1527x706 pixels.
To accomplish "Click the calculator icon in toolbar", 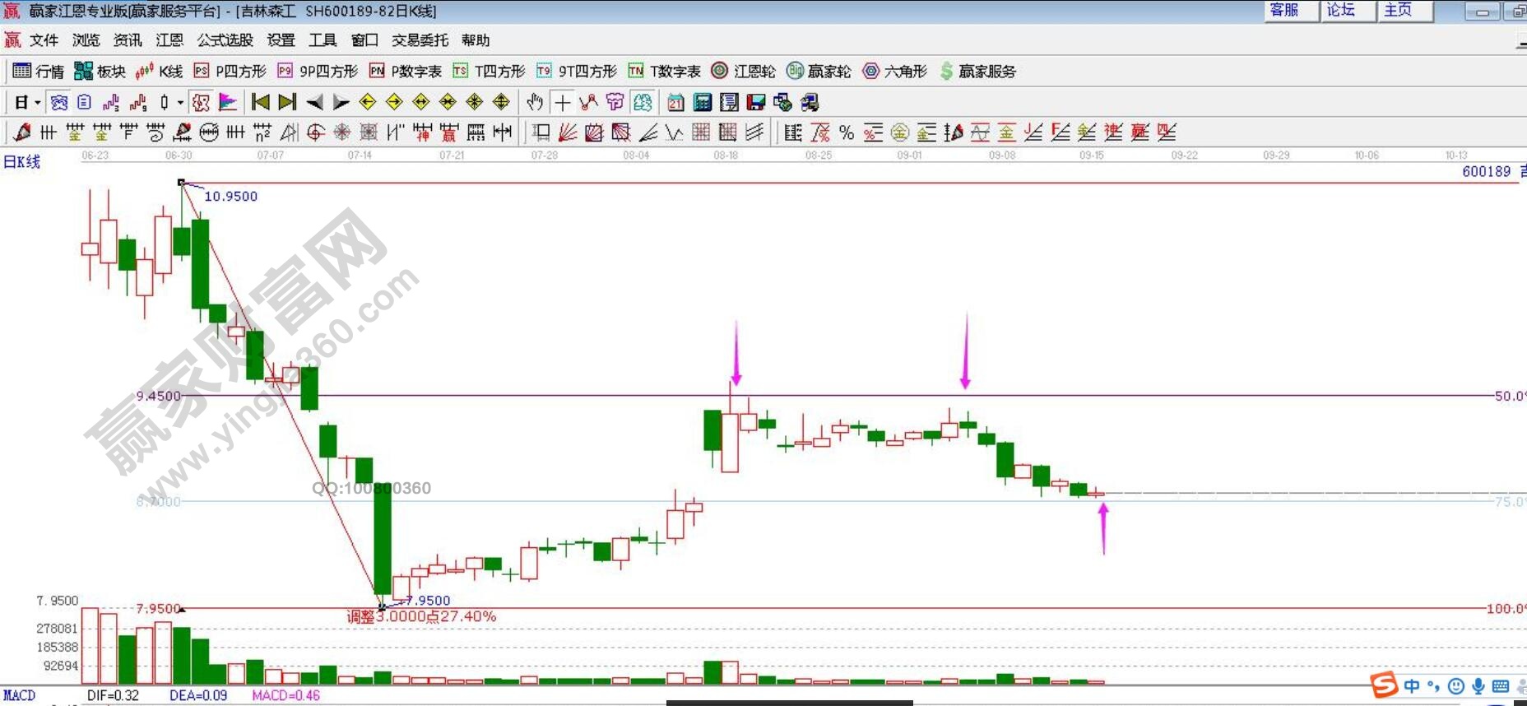I will pyautogui.click(x=702, y=102).
